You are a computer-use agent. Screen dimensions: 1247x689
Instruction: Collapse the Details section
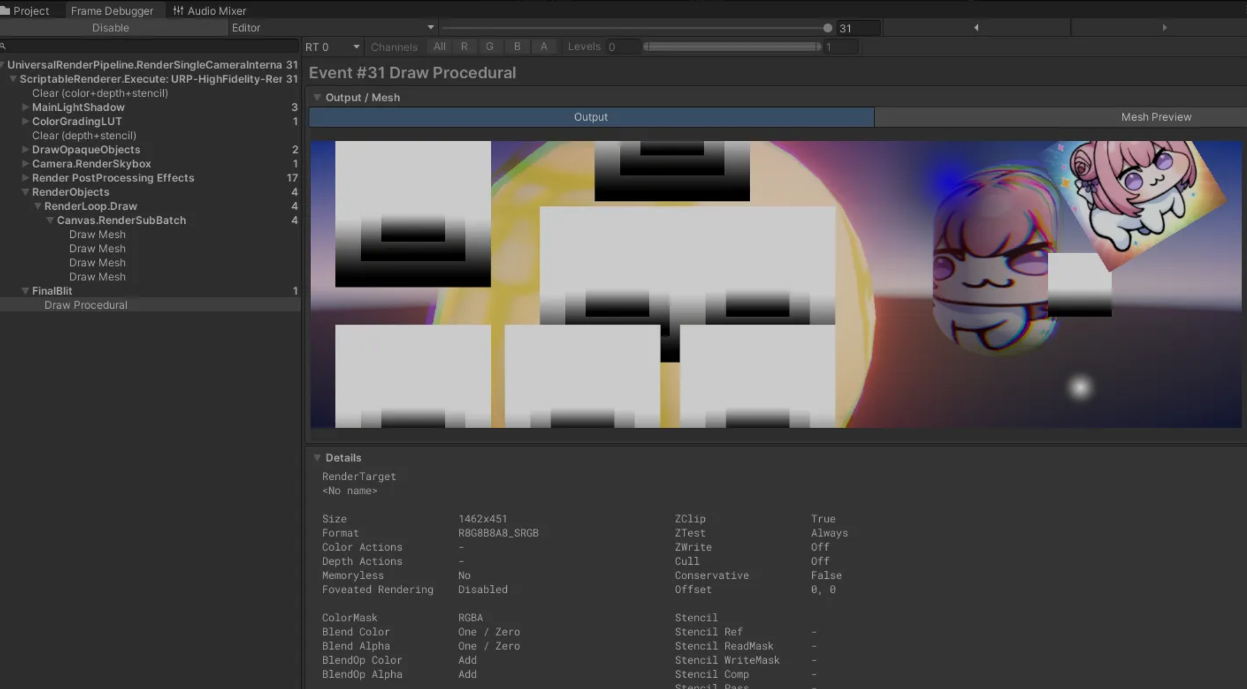317,458
